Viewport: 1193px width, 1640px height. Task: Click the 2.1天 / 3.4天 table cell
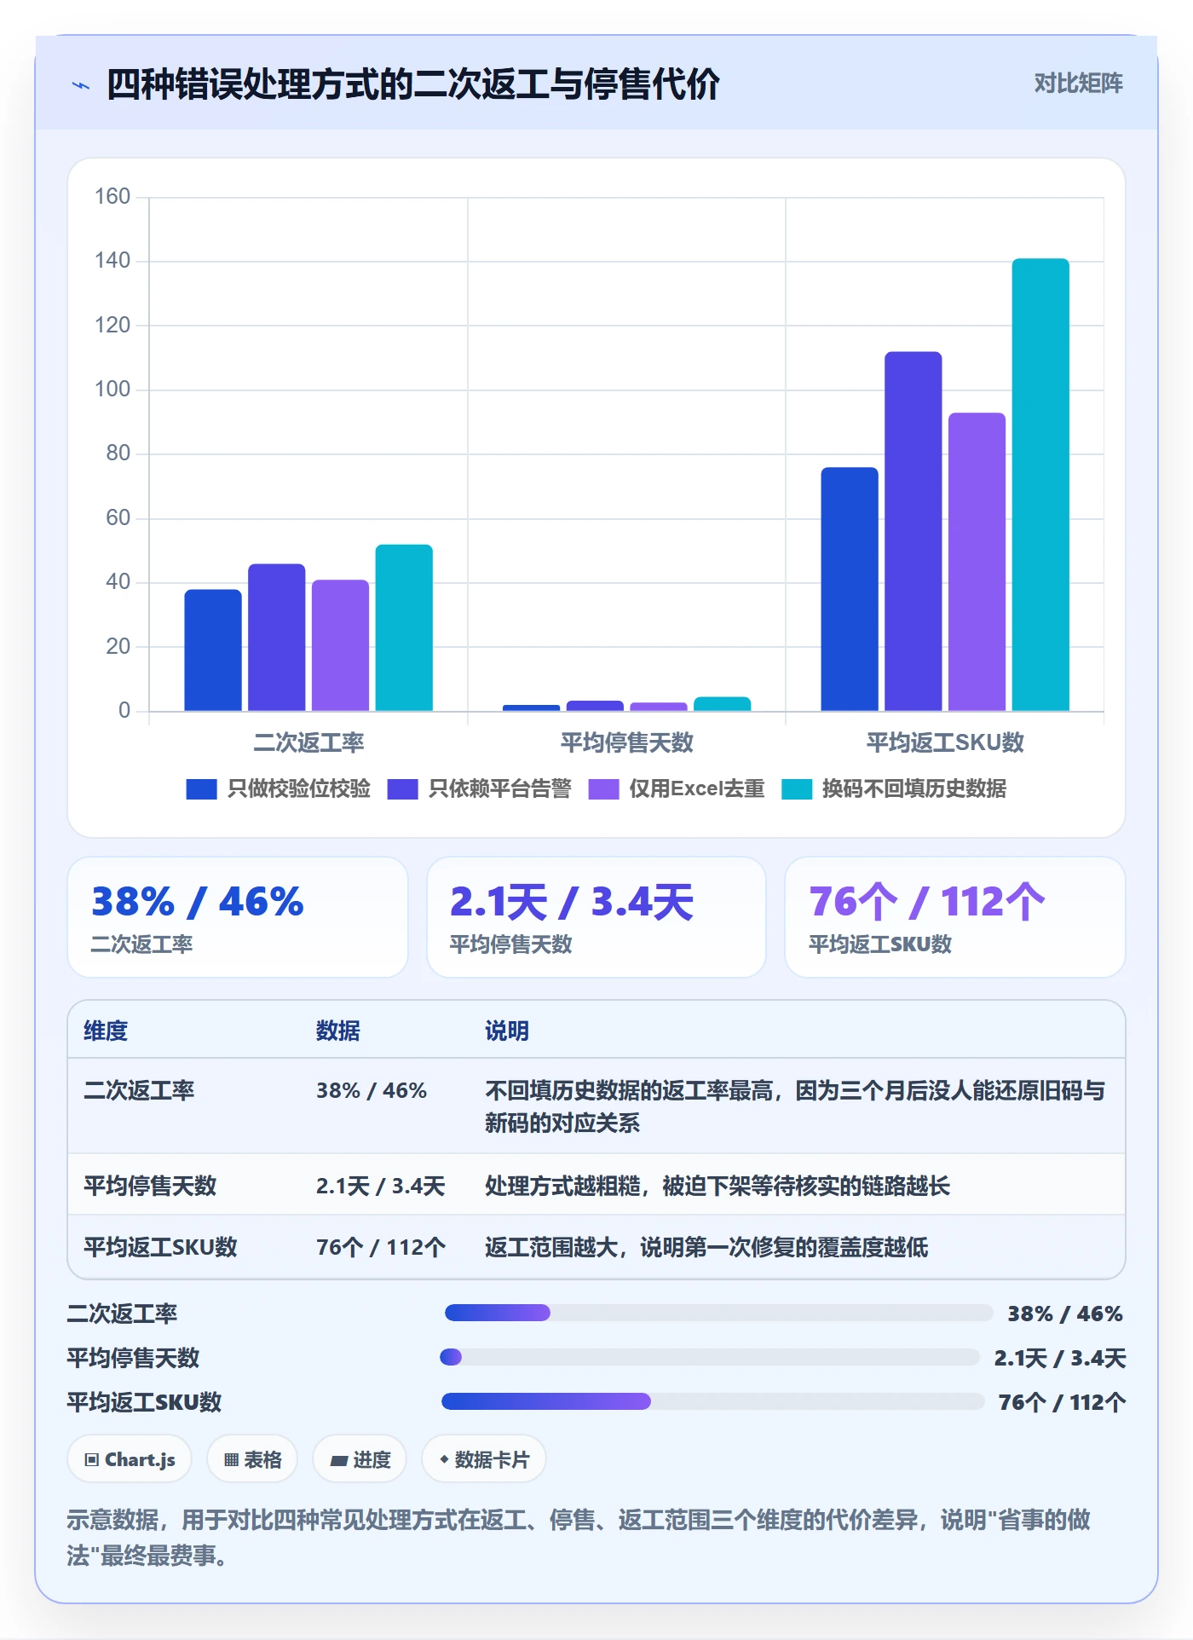[381, 1186]
